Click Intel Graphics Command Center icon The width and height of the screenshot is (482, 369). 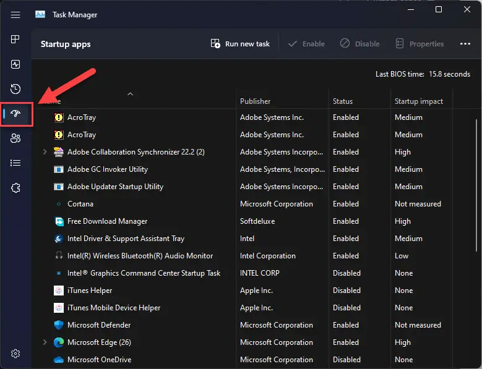pos(59,273)
